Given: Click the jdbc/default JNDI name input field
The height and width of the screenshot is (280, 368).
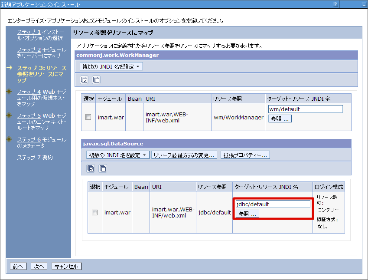Looking at the screenshot, I should pyautogui.click(x=273, y=204).
